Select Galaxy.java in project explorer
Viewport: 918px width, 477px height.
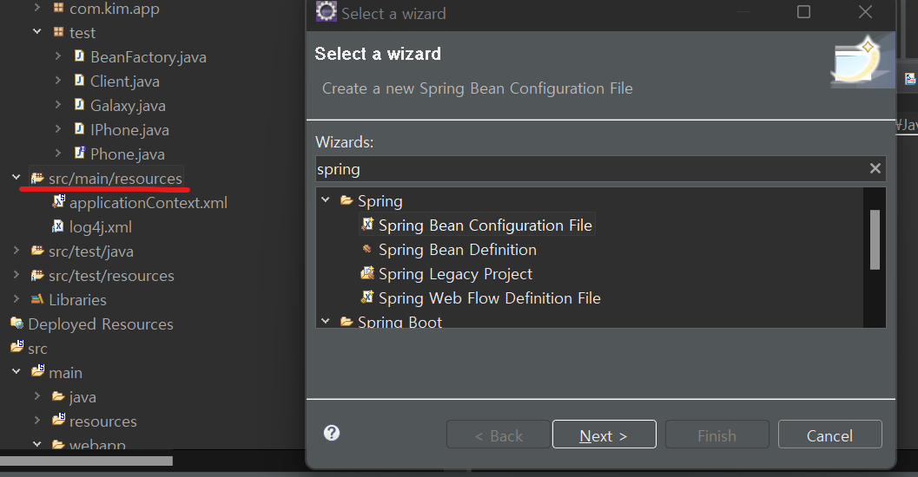[128, 106]
